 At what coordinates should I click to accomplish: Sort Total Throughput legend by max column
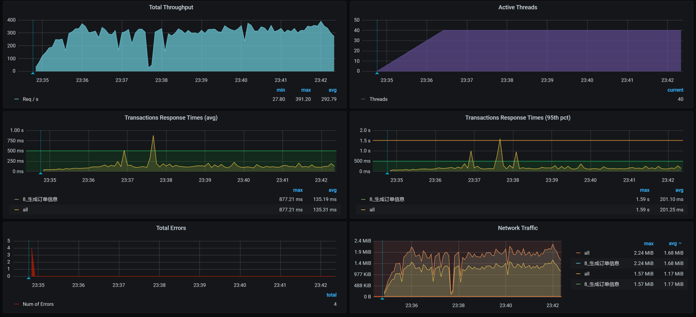[x=306, y=90]
